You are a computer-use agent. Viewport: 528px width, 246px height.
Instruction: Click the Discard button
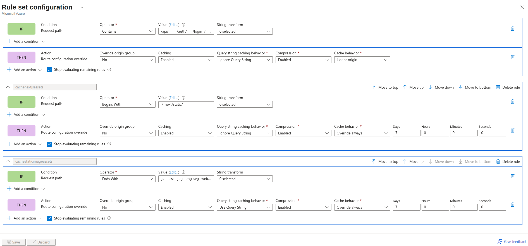[x=41, y=242]
